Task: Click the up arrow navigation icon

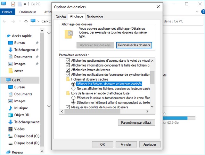Action: click(26, 21)
